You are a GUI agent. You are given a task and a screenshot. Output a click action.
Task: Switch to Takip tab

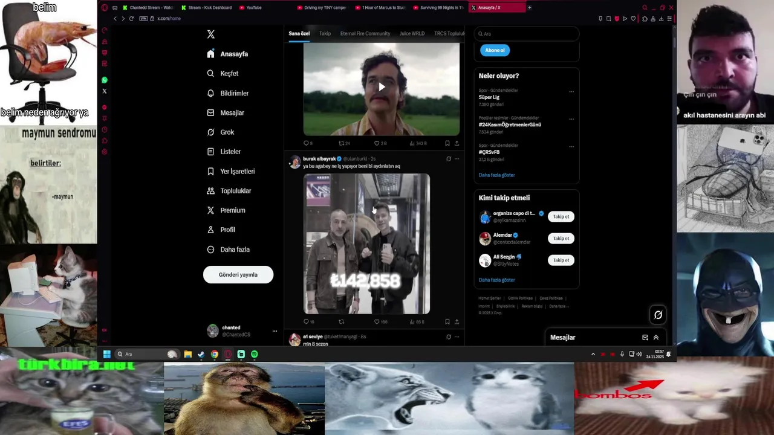coord(325,33)
